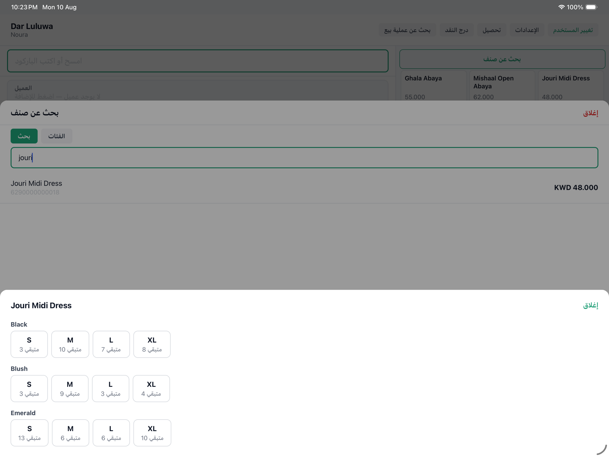Click the بحث عن صنف item search button
609x457 pixels.
coord(502,59)
